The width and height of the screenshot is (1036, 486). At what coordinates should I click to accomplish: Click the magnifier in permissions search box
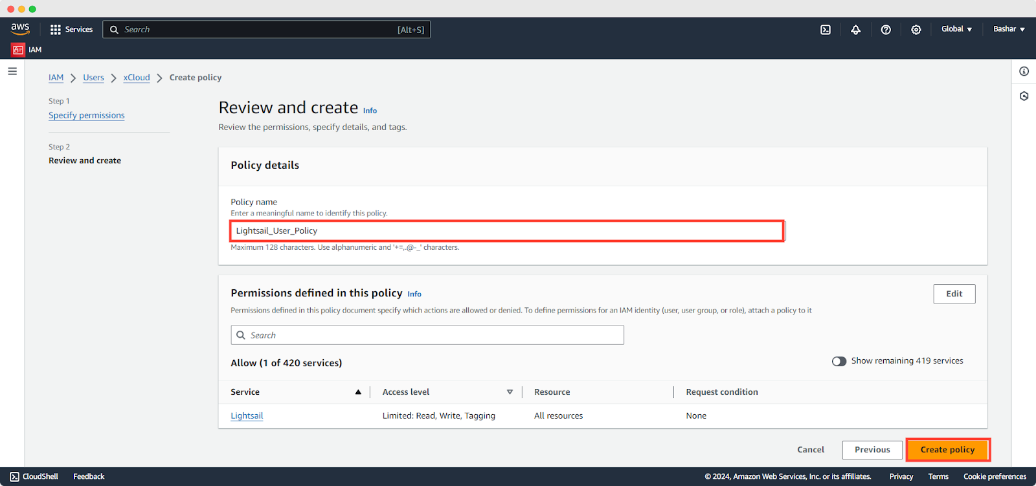[241, 335]
